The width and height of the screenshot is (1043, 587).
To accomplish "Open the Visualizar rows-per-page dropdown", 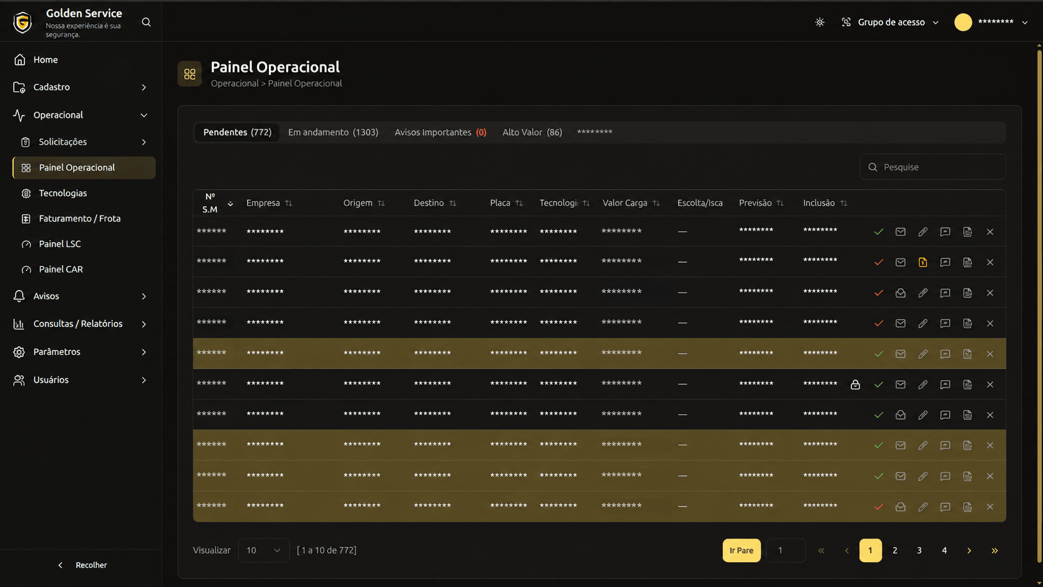I will coord(263,550).
